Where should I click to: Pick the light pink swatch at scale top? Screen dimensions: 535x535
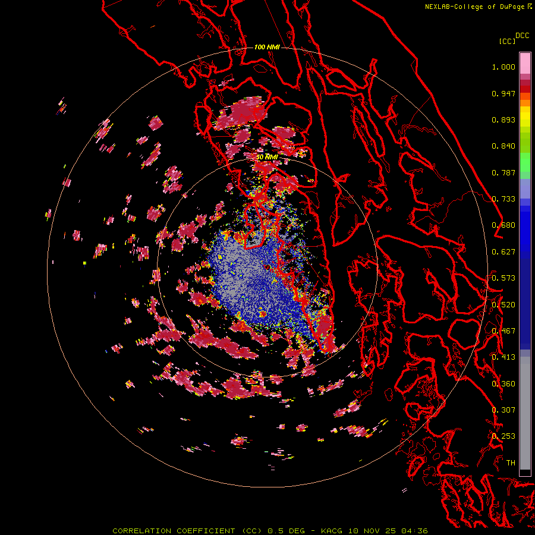[x=525, y=63]
